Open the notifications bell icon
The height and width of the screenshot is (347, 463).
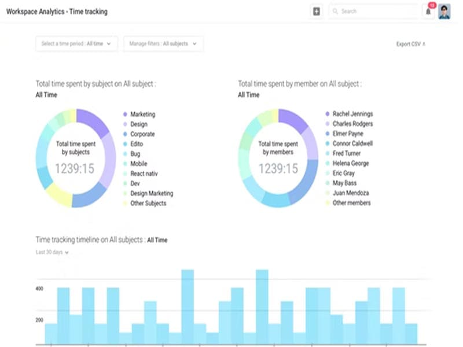(428, 12)
